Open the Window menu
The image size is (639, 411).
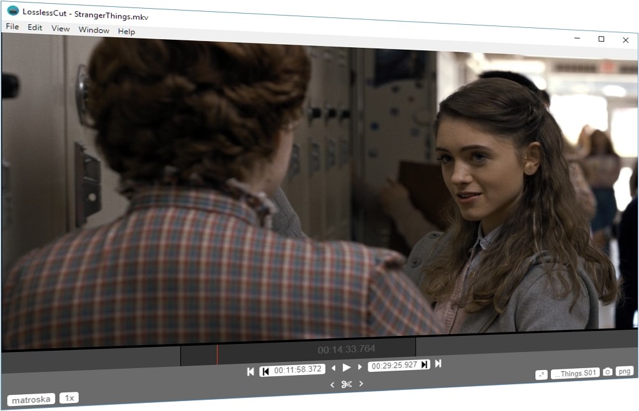tap(94, 30)
